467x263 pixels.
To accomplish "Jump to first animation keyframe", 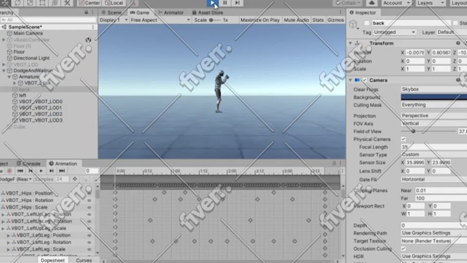I will [20, 171].
